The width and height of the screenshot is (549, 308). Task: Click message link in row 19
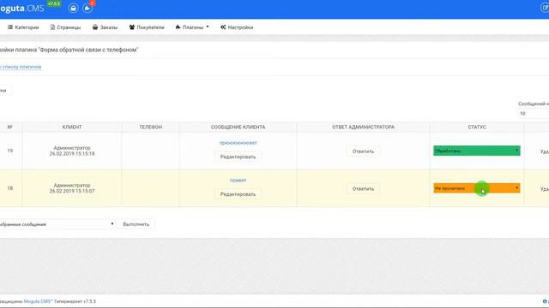coord(238,143)
